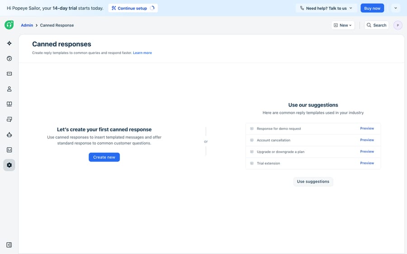Image resolution: width=407 pixels, height=254 pixels.
Task: Click the Account cancellation text
Action: [274, 140]
